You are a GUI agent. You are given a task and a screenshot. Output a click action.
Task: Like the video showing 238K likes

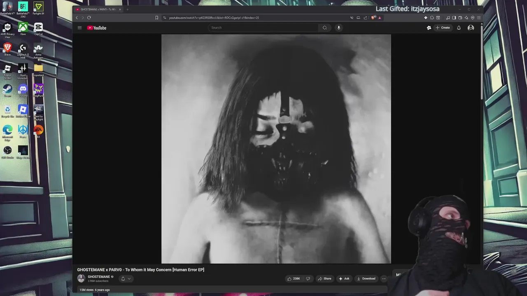tap(294, 279)
